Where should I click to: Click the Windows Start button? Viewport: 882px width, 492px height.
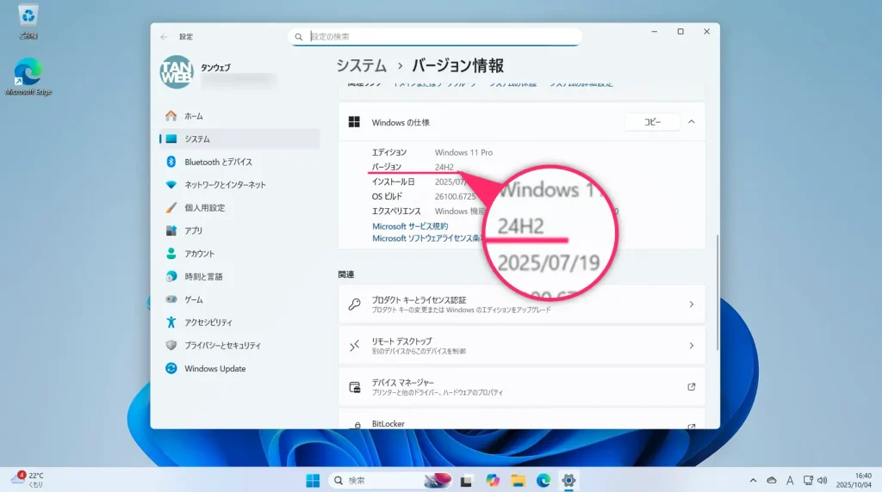[313, 480]
